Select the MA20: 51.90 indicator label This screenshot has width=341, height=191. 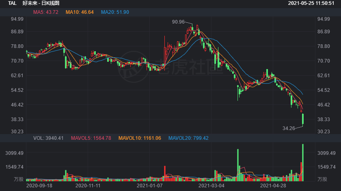[115, 12]
